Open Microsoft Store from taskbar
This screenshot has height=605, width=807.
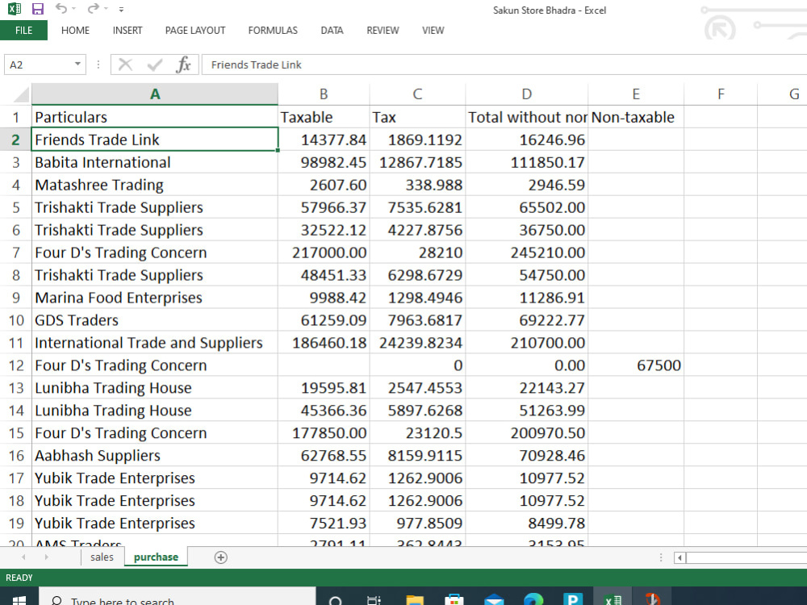454,600
